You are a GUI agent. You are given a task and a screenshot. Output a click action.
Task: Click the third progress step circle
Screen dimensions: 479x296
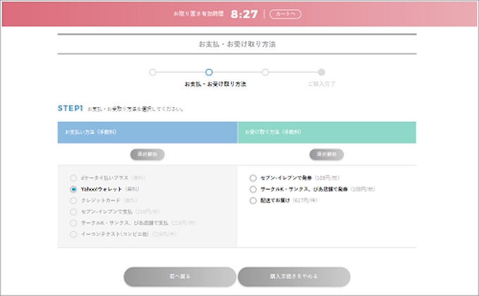click(265, 72)
